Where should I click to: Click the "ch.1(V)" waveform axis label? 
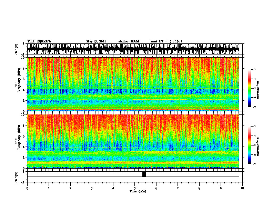point(16,49)
